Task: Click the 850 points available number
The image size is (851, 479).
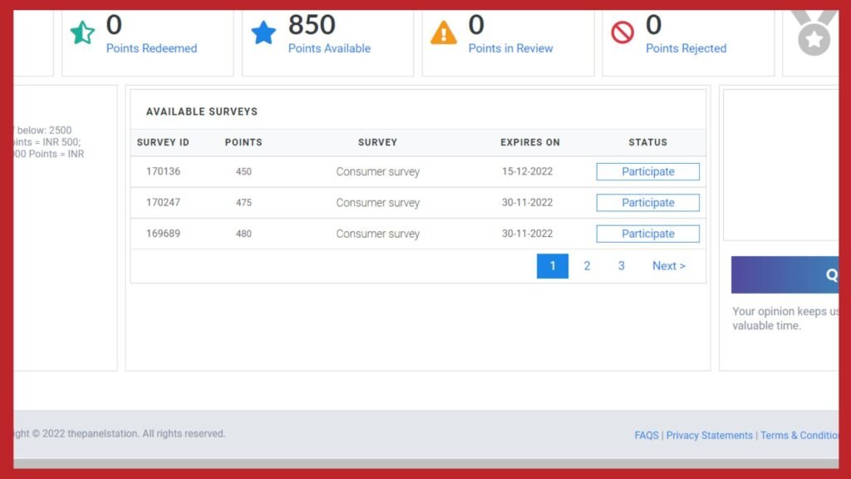Action: 312,25
